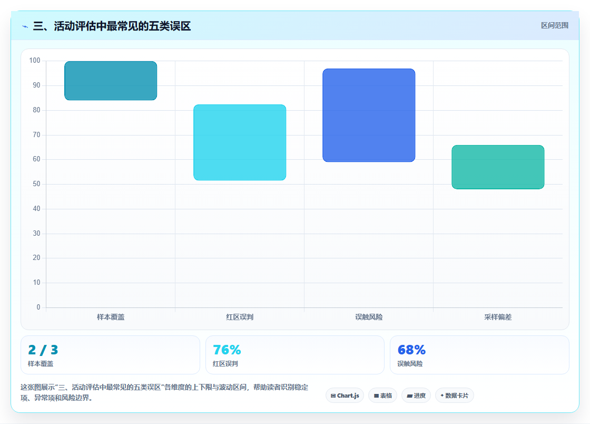Click the 红区误判 x-axis label
The height and width of the screenshot is (424, 590).
click(240, 317)
